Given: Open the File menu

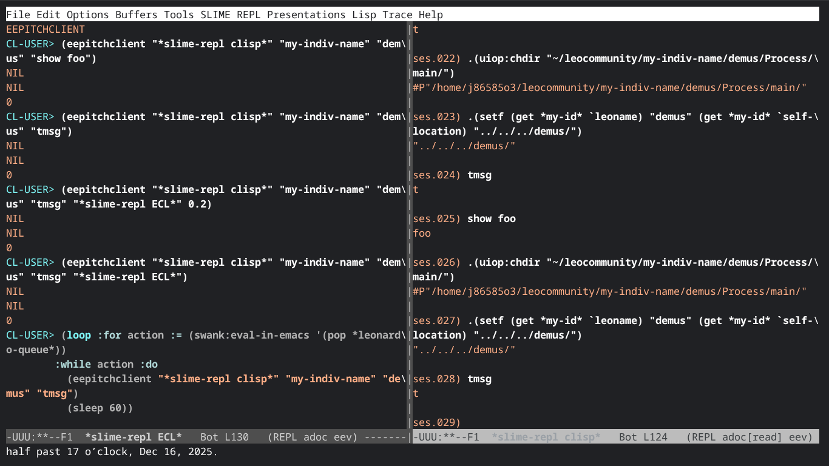Looking at the screenshot, I should click(18, 15).
